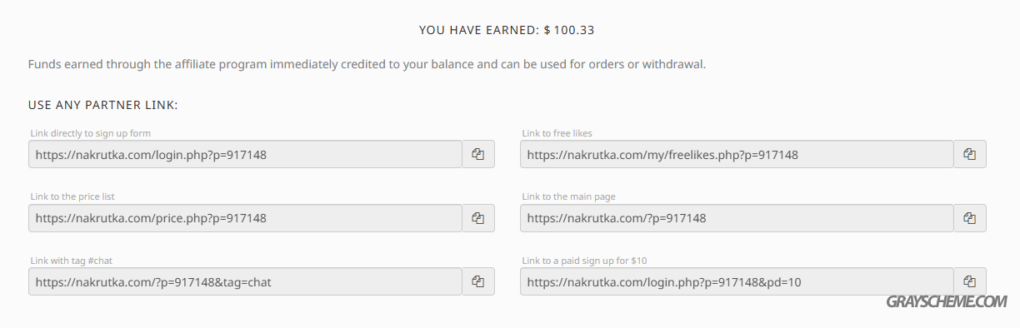The image size is (1020, 328).
Task: Copy the main page partner link
Action: (970, 217)
